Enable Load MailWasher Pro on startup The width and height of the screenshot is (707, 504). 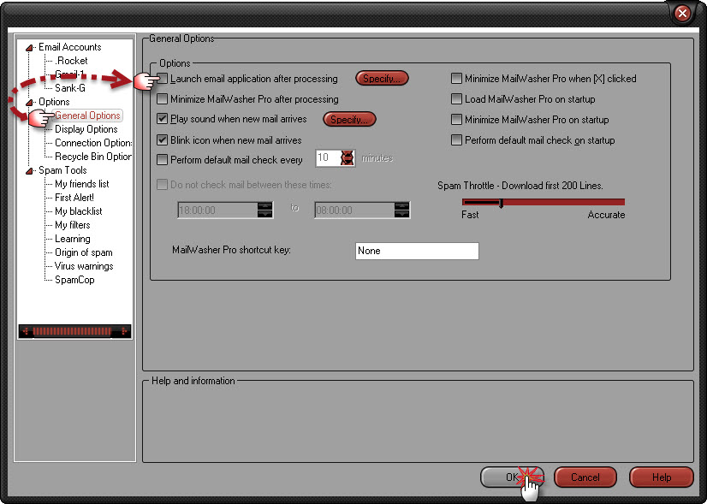point(456,99)
